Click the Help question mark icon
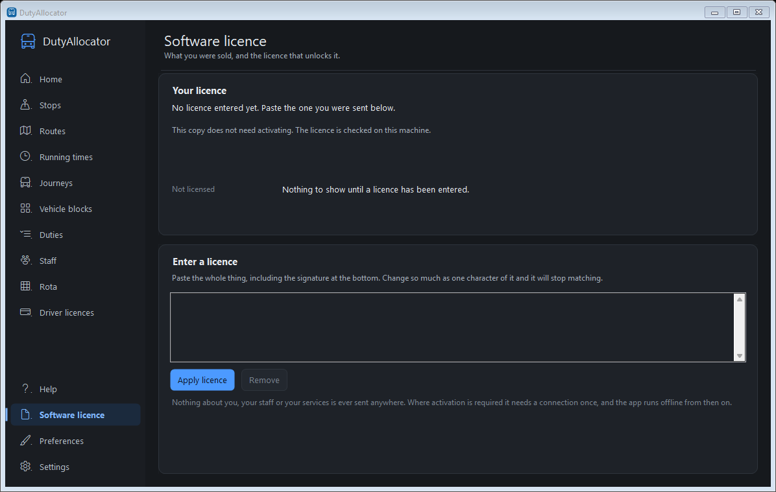Screen dimensions: 776x492 [26, 389]
